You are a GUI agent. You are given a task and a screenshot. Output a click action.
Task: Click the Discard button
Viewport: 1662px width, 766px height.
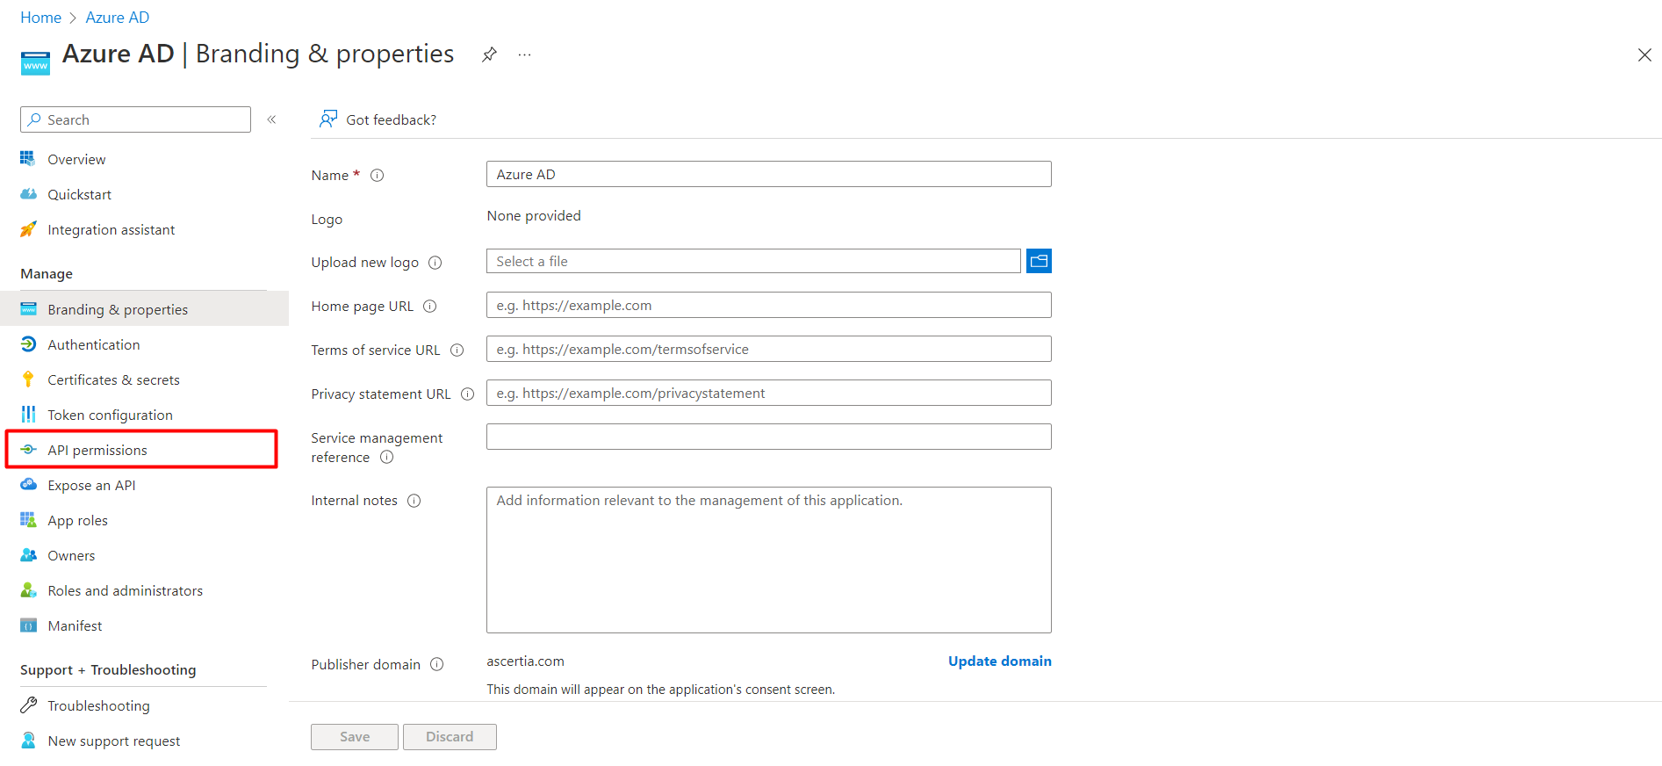tap(450, 736)
